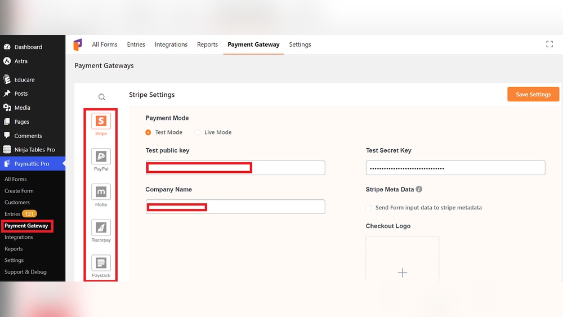This screenshot has width=563, height=317.
Task: Open All Forms in Paymattic submenu
Action: 15,179
